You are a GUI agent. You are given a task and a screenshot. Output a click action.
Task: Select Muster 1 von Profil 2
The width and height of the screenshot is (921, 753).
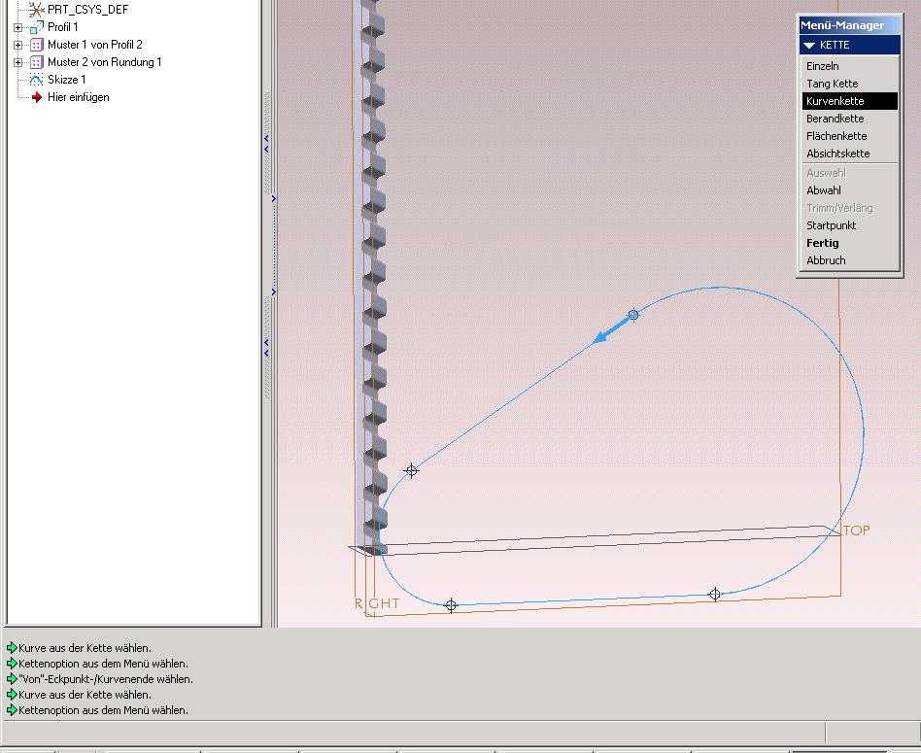click(x=95, y=45)
